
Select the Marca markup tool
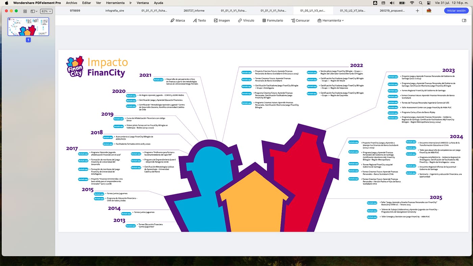tap(178, 20)
